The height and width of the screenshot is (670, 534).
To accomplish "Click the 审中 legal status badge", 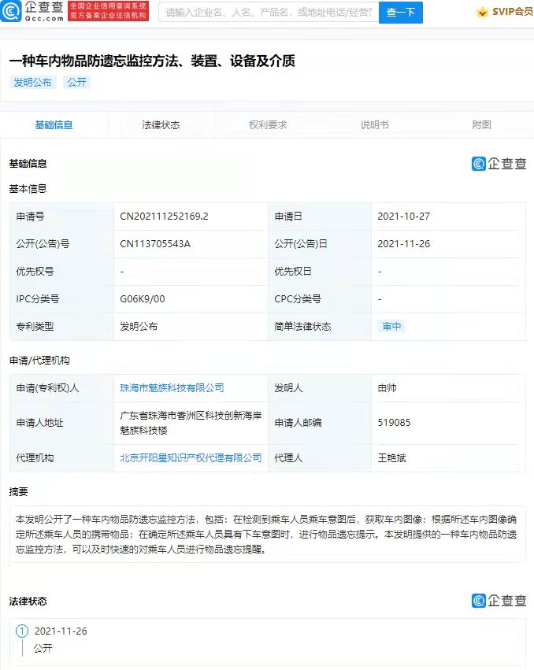I will [x=391, y=327].
